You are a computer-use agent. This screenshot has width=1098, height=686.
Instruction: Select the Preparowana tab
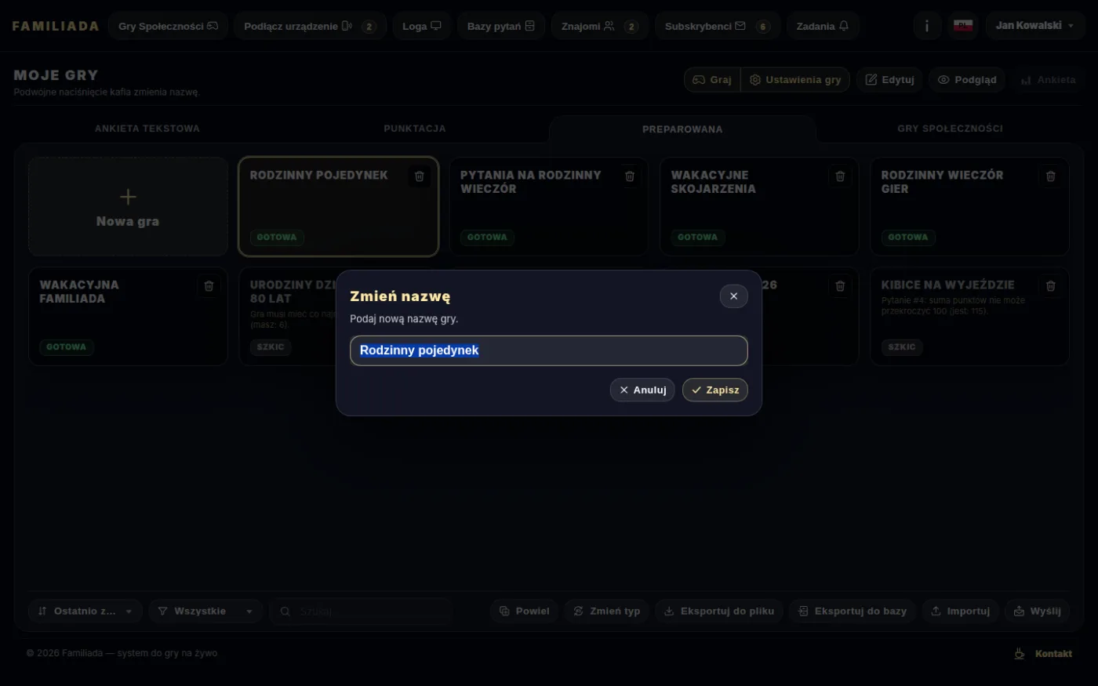tap(682, 129)
